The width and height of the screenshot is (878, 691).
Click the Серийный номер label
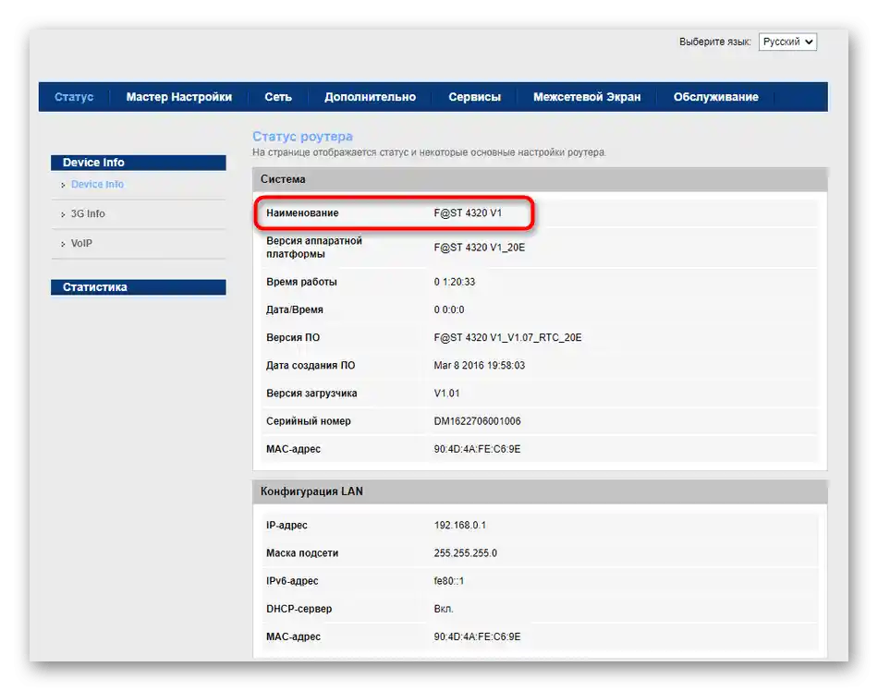[308, 420]
